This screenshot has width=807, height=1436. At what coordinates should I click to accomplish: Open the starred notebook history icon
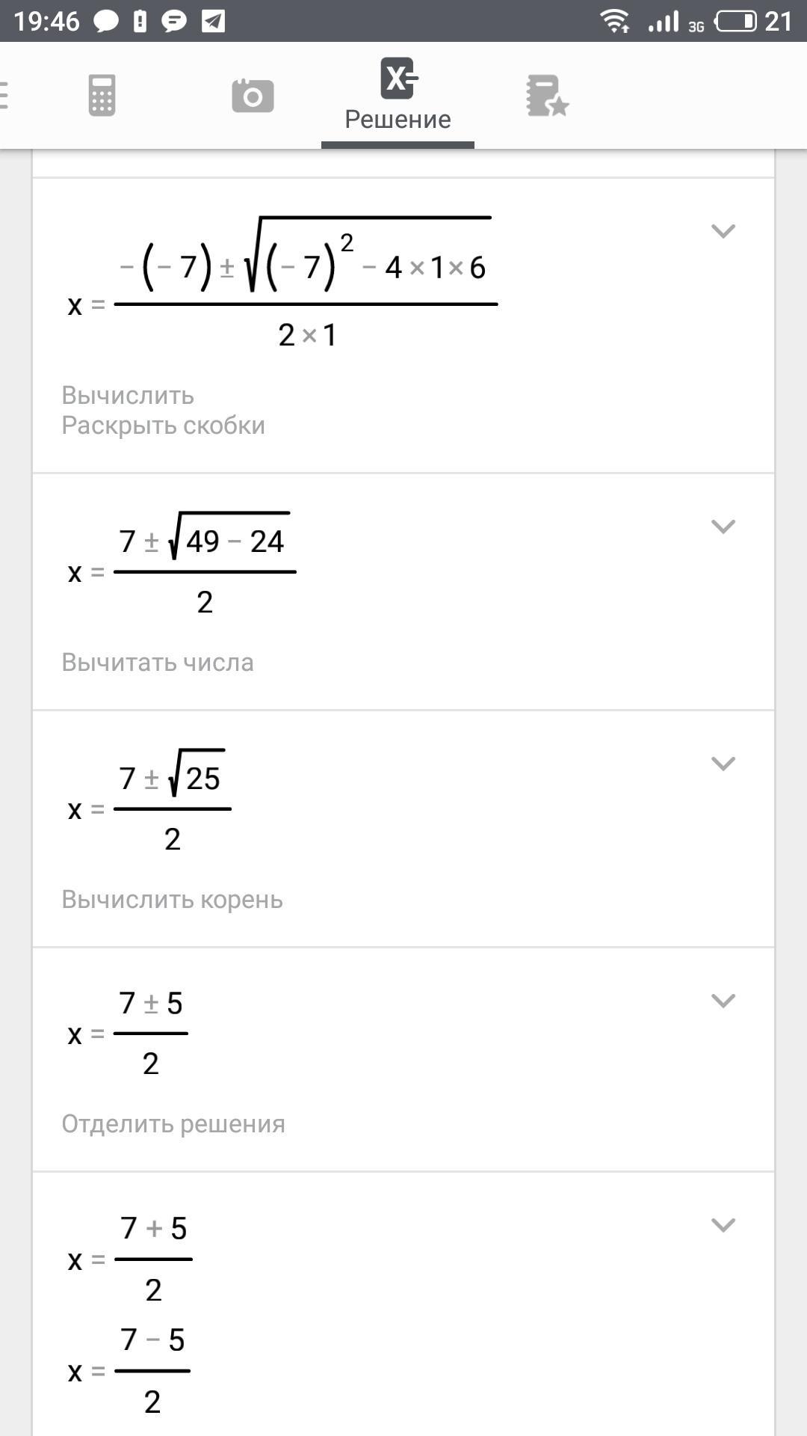[x=546, y=96]
